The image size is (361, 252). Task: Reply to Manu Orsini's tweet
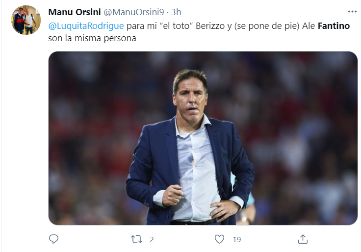(x=54, y=239)
